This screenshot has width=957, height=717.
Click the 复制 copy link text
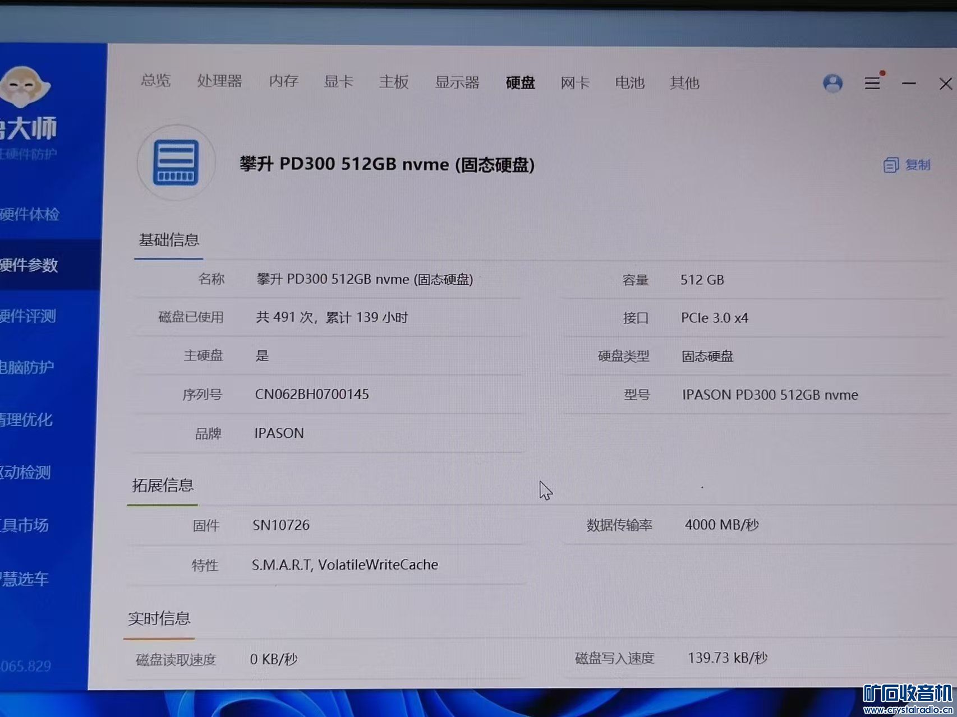tap(918, 165)
